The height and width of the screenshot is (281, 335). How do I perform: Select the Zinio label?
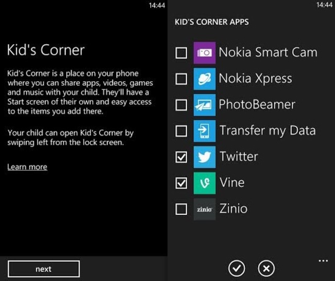tap(233, 209)
